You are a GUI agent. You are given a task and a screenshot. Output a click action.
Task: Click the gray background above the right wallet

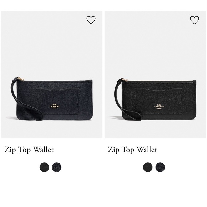click(x=155, y=46)
